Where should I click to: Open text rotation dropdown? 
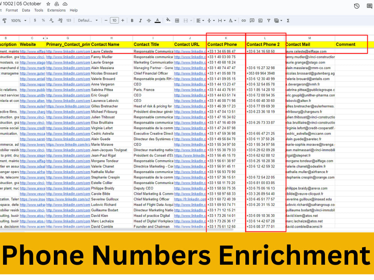pyautogui.click(x=232, y=21)
